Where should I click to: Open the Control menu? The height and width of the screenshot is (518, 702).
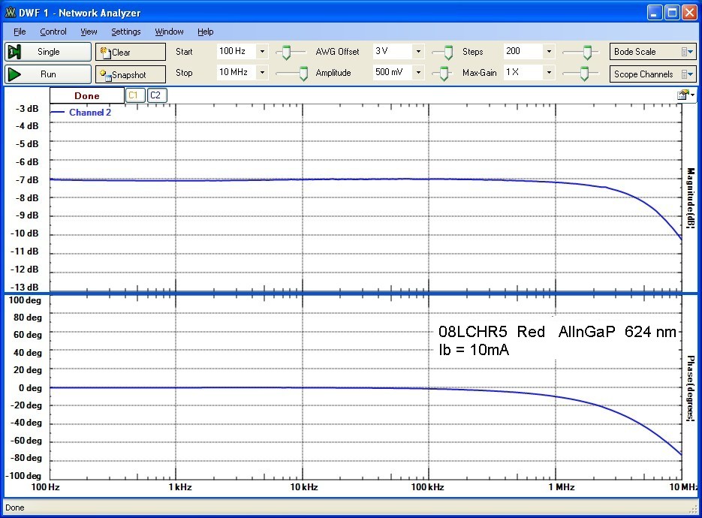coord(53,32)
